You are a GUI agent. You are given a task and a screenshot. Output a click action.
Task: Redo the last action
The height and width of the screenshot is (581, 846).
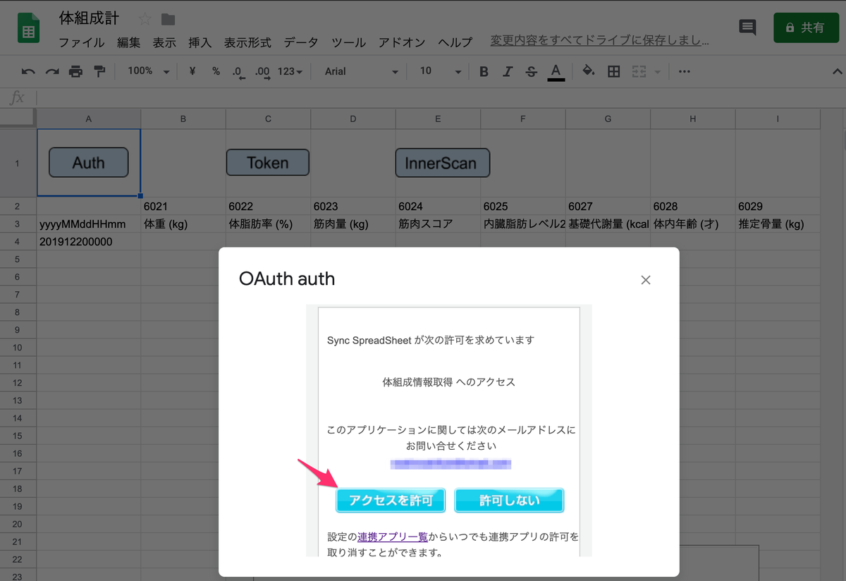[52, 71]
